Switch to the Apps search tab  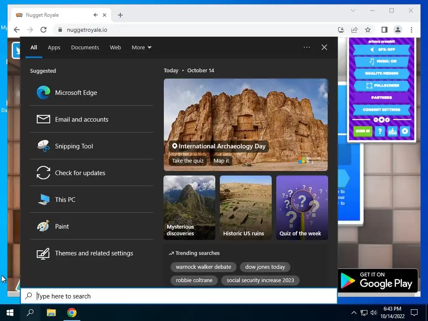click(54, 48)
